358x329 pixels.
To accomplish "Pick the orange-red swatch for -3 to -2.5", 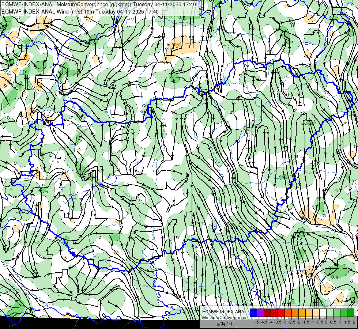I will tap(288, 313).
